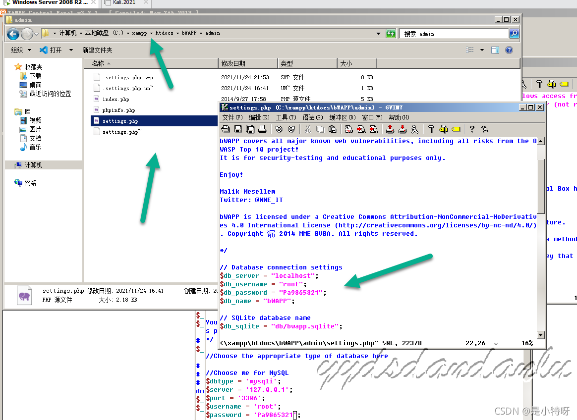This screenshot has height=420, width=577.
Task: Click the GVim help question mark icon
Action: click(472, 129)
